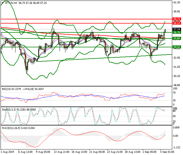Click the 13 Aug 21:00 date label
Image resolution: width=183 pixels, height=155 pixels.
[62, 152]
